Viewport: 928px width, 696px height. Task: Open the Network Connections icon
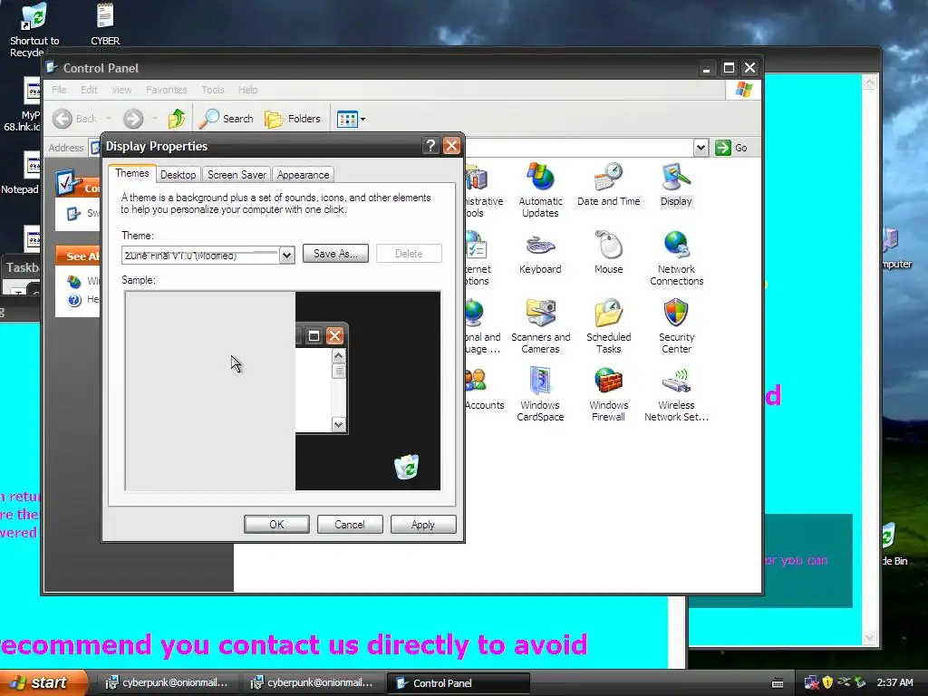[x=676, y=258]
